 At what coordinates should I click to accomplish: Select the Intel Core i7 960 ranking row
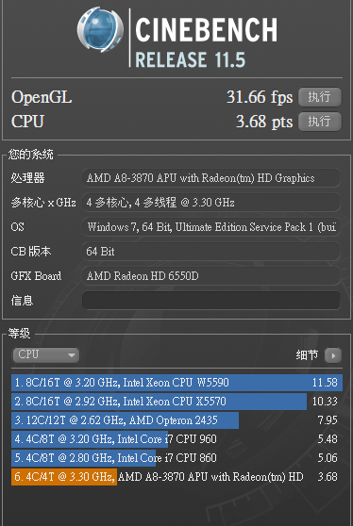[x=176, y=439]
